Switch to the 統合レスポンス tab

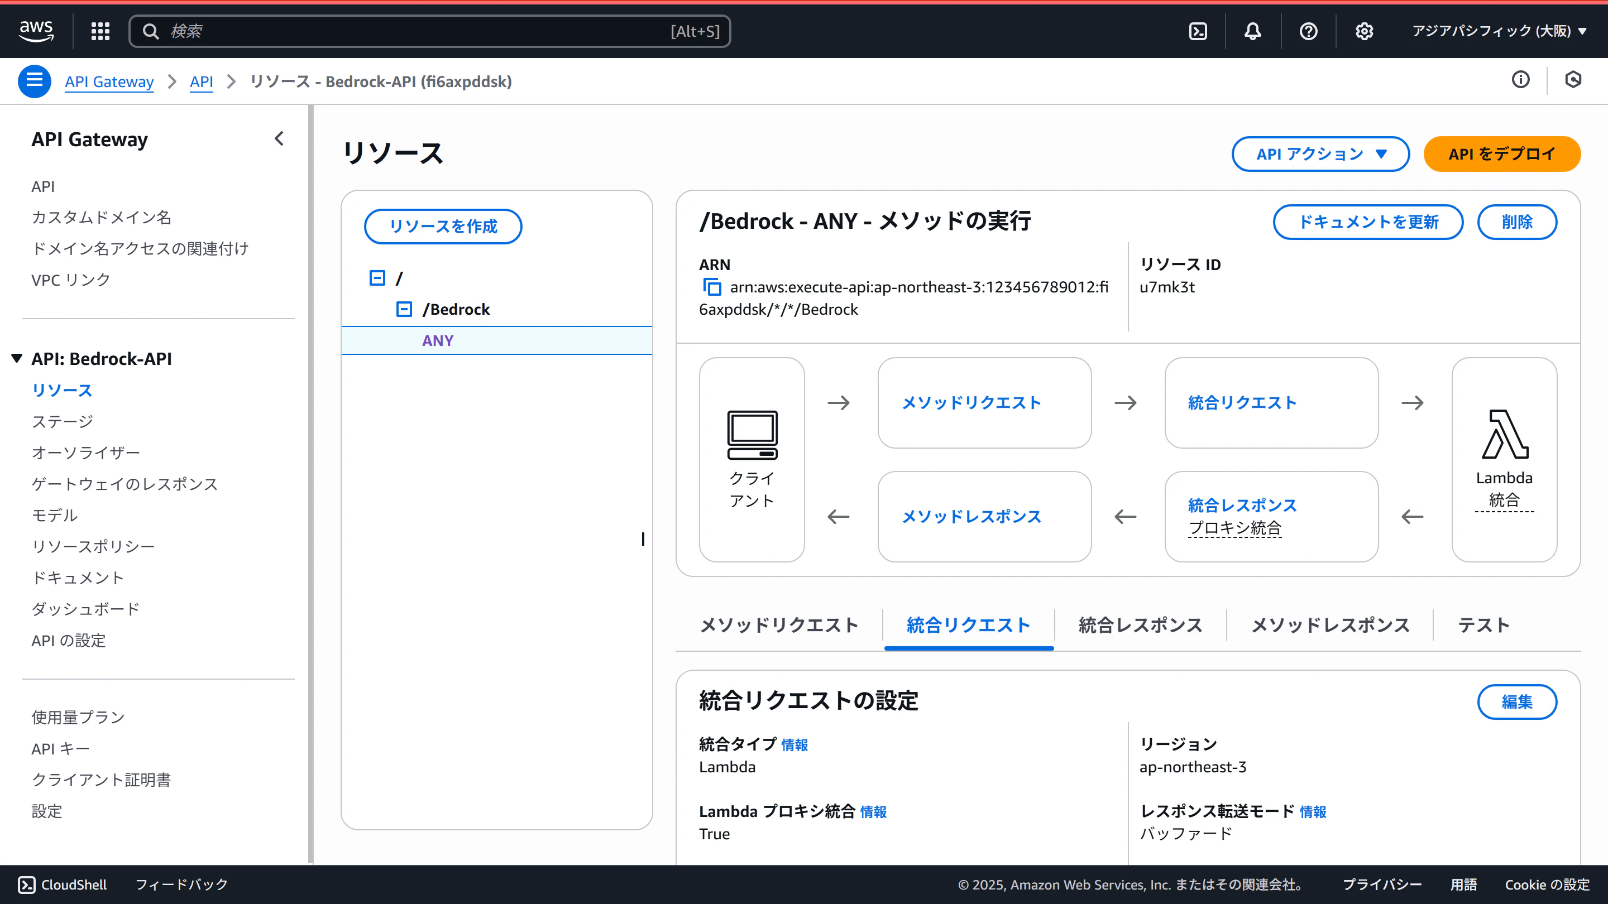[1140, 625]
